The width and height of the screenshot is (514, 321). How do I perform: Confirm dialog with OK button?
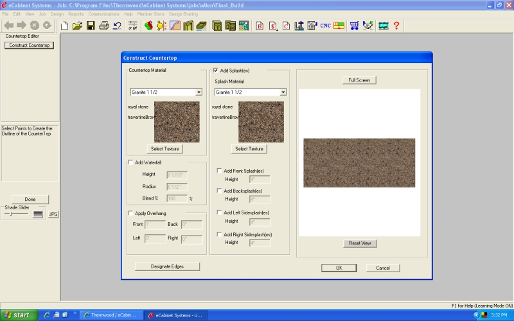(339, 268)
